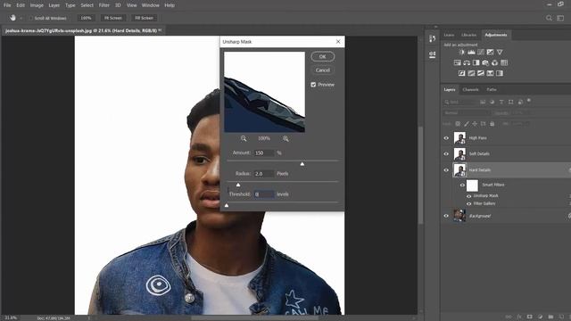The height and width of the screenshot is (321, 571).
Task: Click the Amount input field
Action: (264, 152)
